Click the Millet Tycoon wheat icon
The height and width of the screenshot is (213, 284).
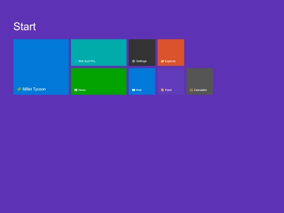19,89
